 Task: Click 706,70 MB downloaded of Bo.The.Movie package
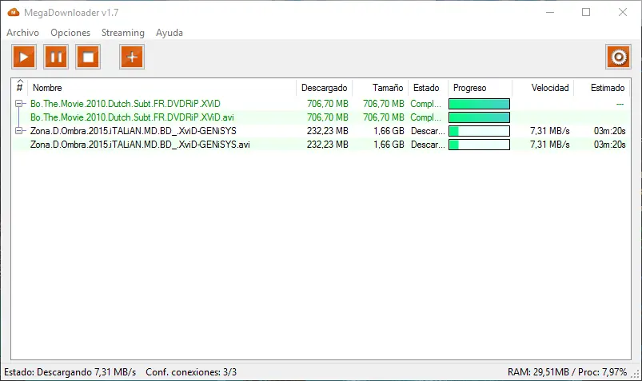(x=328, y=104)
